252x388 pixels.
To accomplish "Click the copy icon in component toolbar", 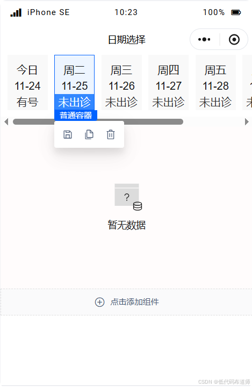I will tap(89, 134).
